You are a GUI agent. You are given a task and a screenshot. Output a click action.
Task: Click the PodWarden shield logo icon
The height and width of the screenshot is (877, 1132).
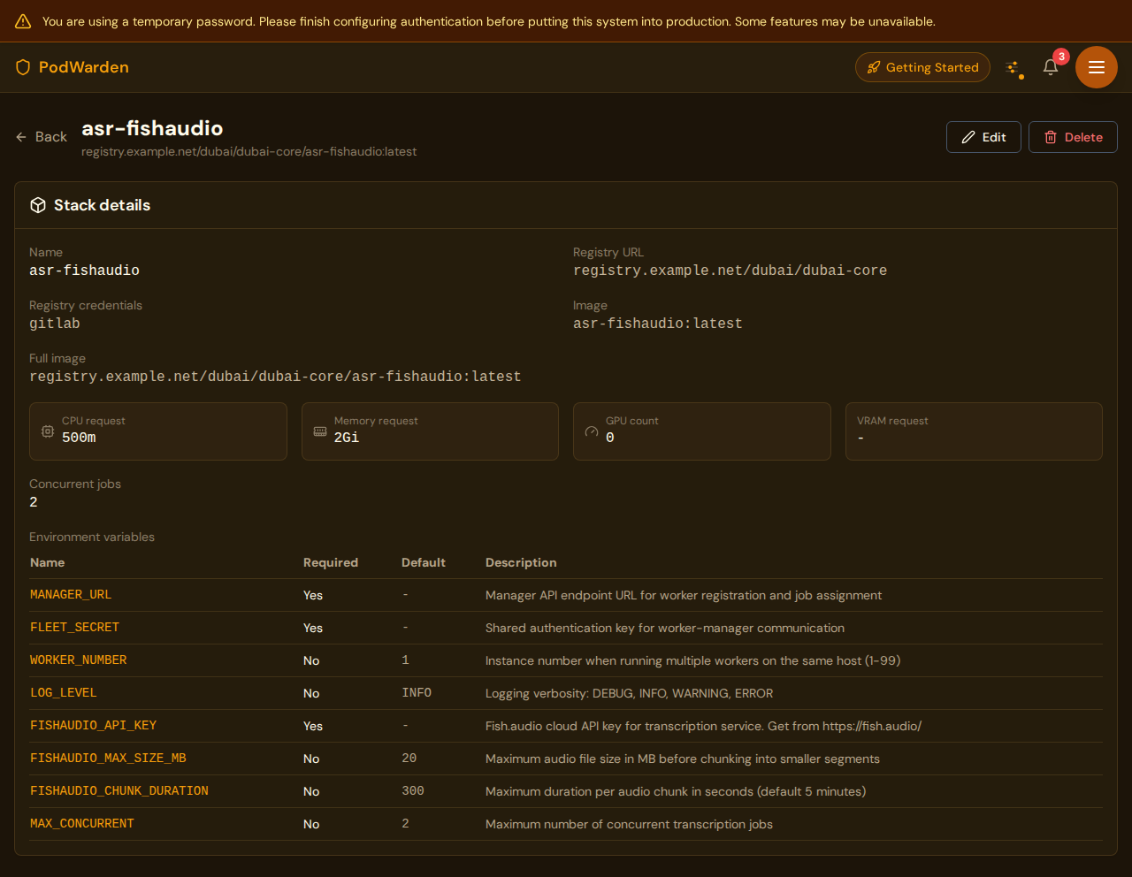[22, 66]
